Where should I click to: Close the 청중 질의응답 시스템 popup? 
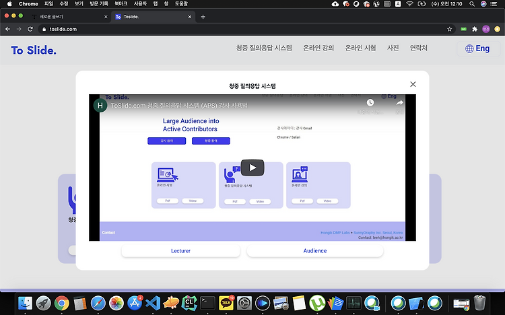pos(413,84)
